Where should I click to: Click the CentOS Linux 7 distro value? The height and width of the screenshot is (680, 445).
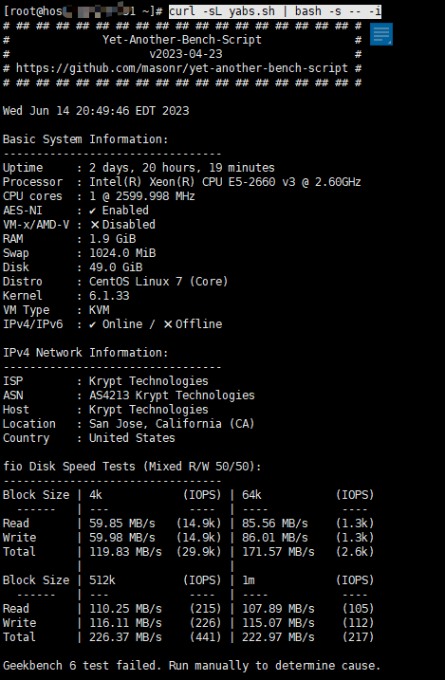pyautogui.click(x=158, y=282)
